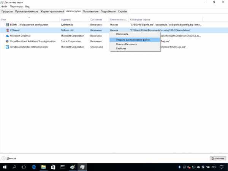
Task: Click the BGInfo startup entry icon
Action: pyautogui.click(x=7, y=25)
